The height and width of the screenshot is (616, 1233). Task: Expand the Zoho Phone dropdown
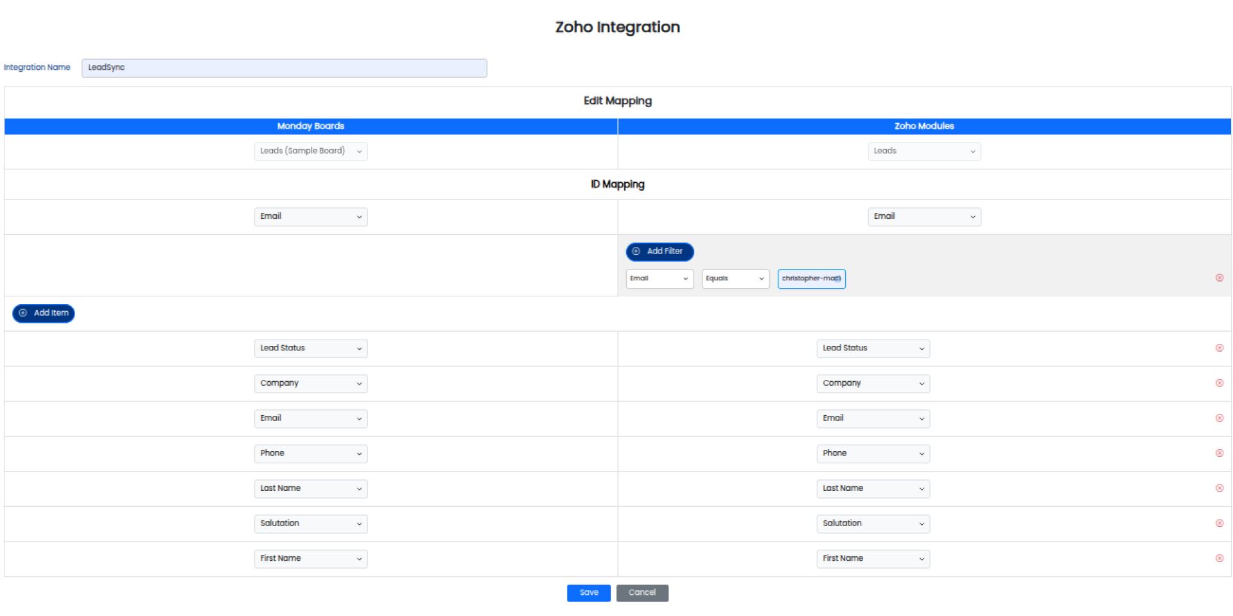[873, 454]
